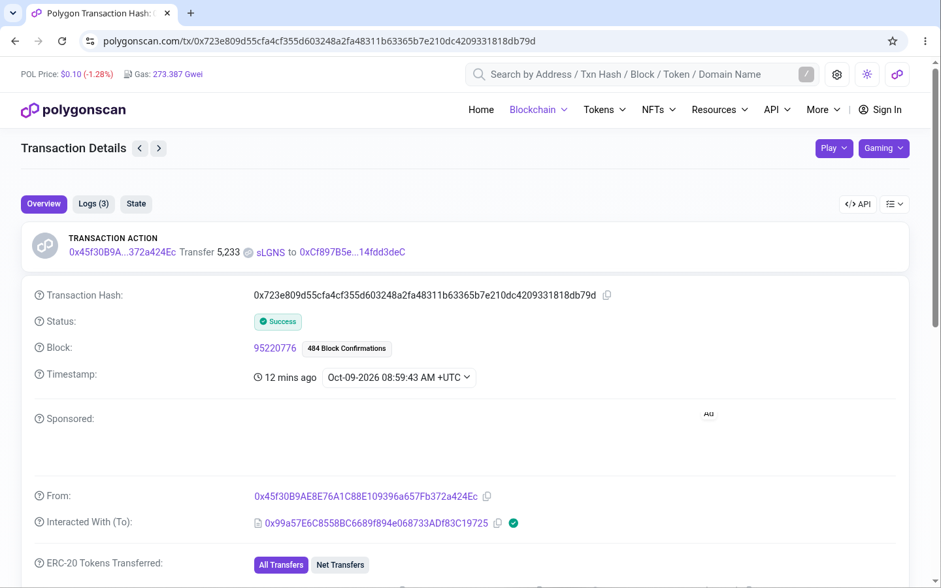The image size is (941, 588).
Task: Click the polygonscan logo
Action: point(73,110)
